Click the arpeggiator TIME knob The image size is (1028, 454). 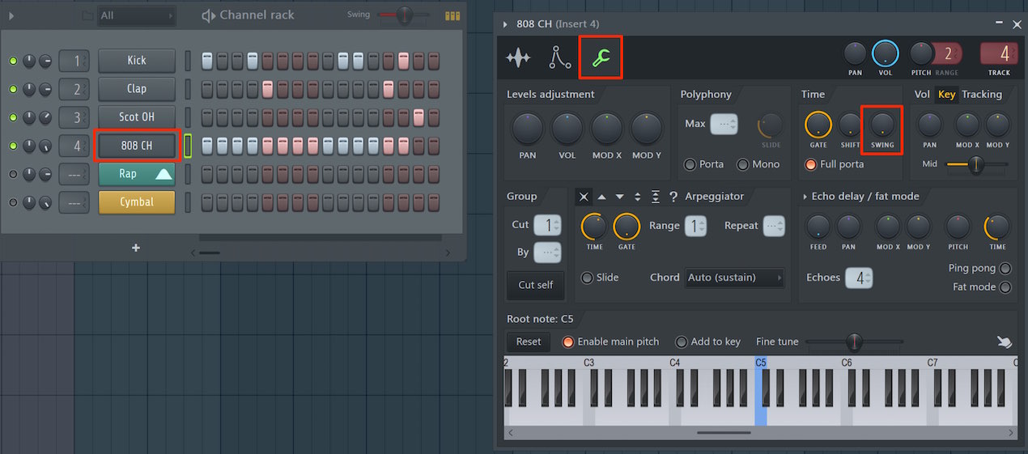(x=594, y=227)
